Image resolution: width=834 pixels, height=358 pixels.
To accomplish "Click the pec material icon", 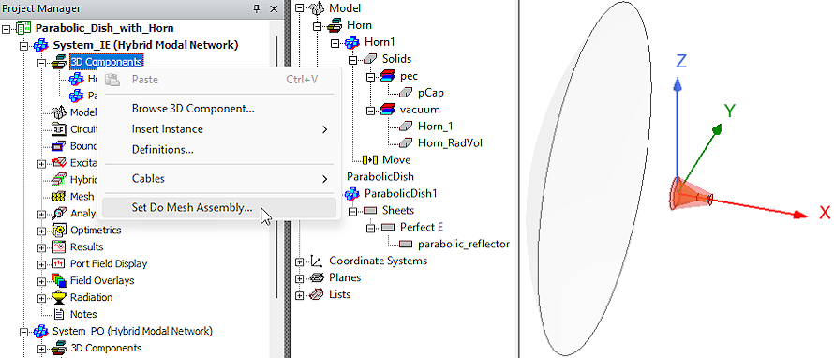I will [388, 76].
